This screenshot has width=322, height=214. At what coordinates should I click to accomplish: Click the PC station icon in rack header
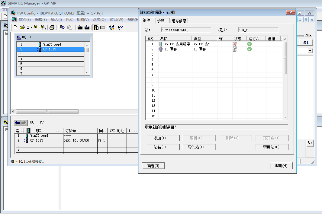pyautogui.click(x=19, y=37)
